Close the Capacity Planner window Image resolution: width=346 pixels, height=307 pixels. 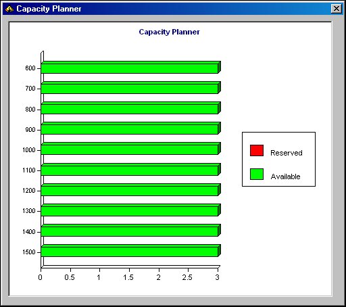coord(337,9)
